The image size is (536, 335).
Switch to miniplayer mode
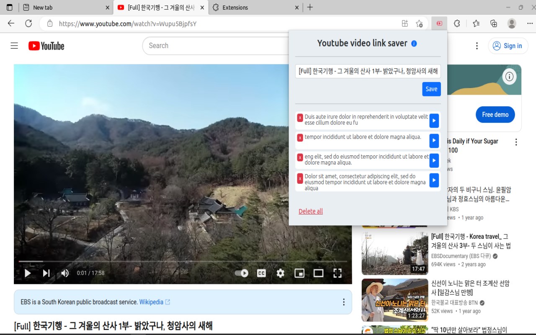[299, 273]
